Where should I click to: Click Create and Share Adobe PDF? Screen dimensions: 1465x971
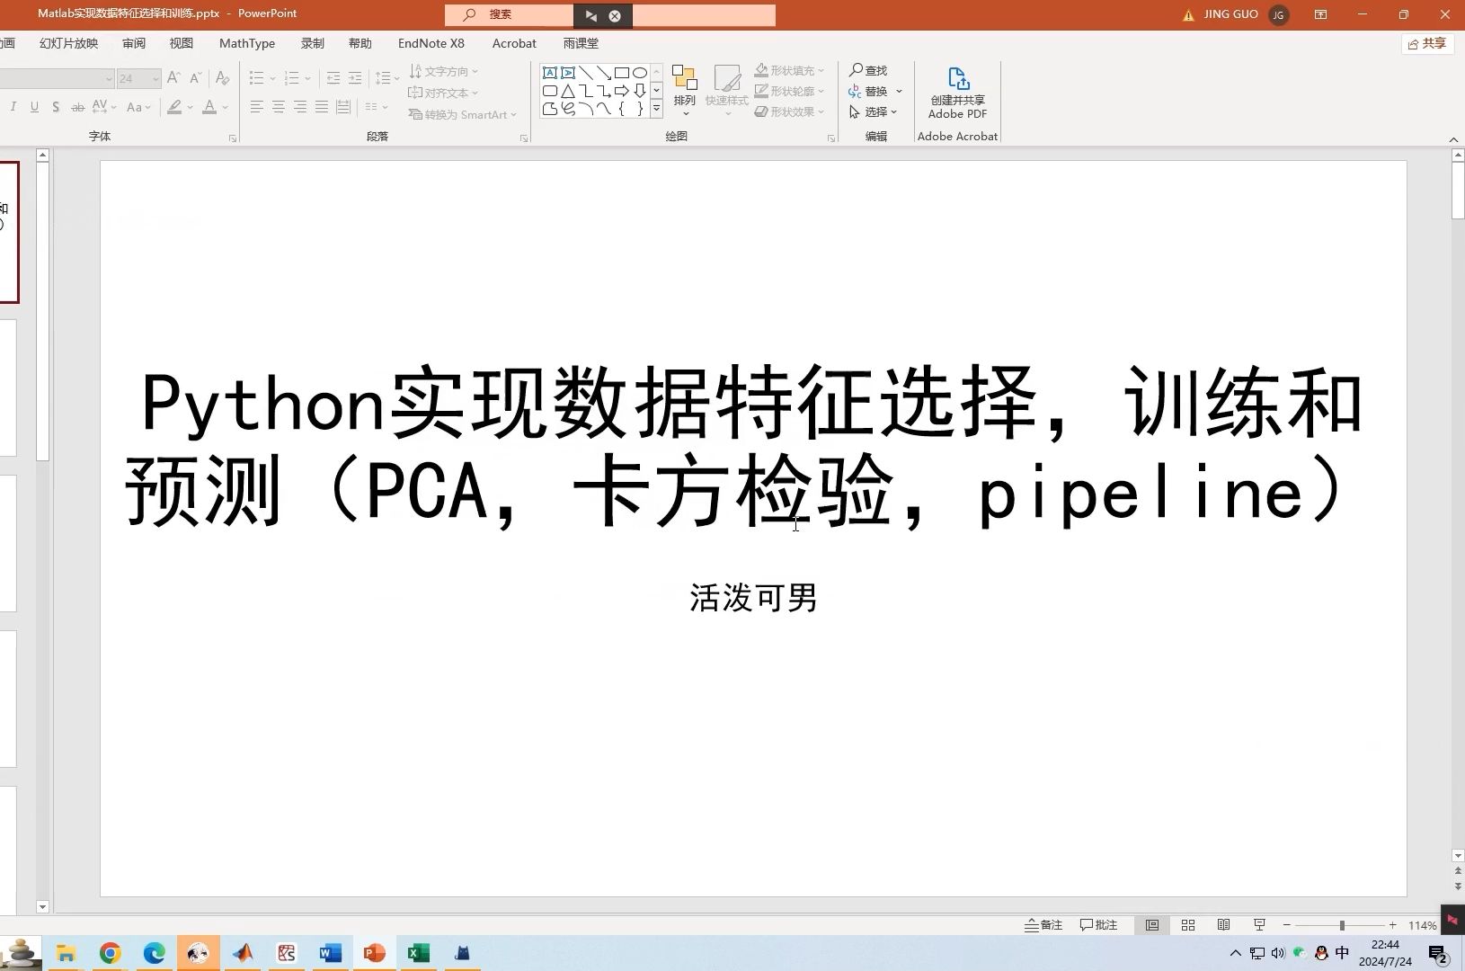pos(957,94)
